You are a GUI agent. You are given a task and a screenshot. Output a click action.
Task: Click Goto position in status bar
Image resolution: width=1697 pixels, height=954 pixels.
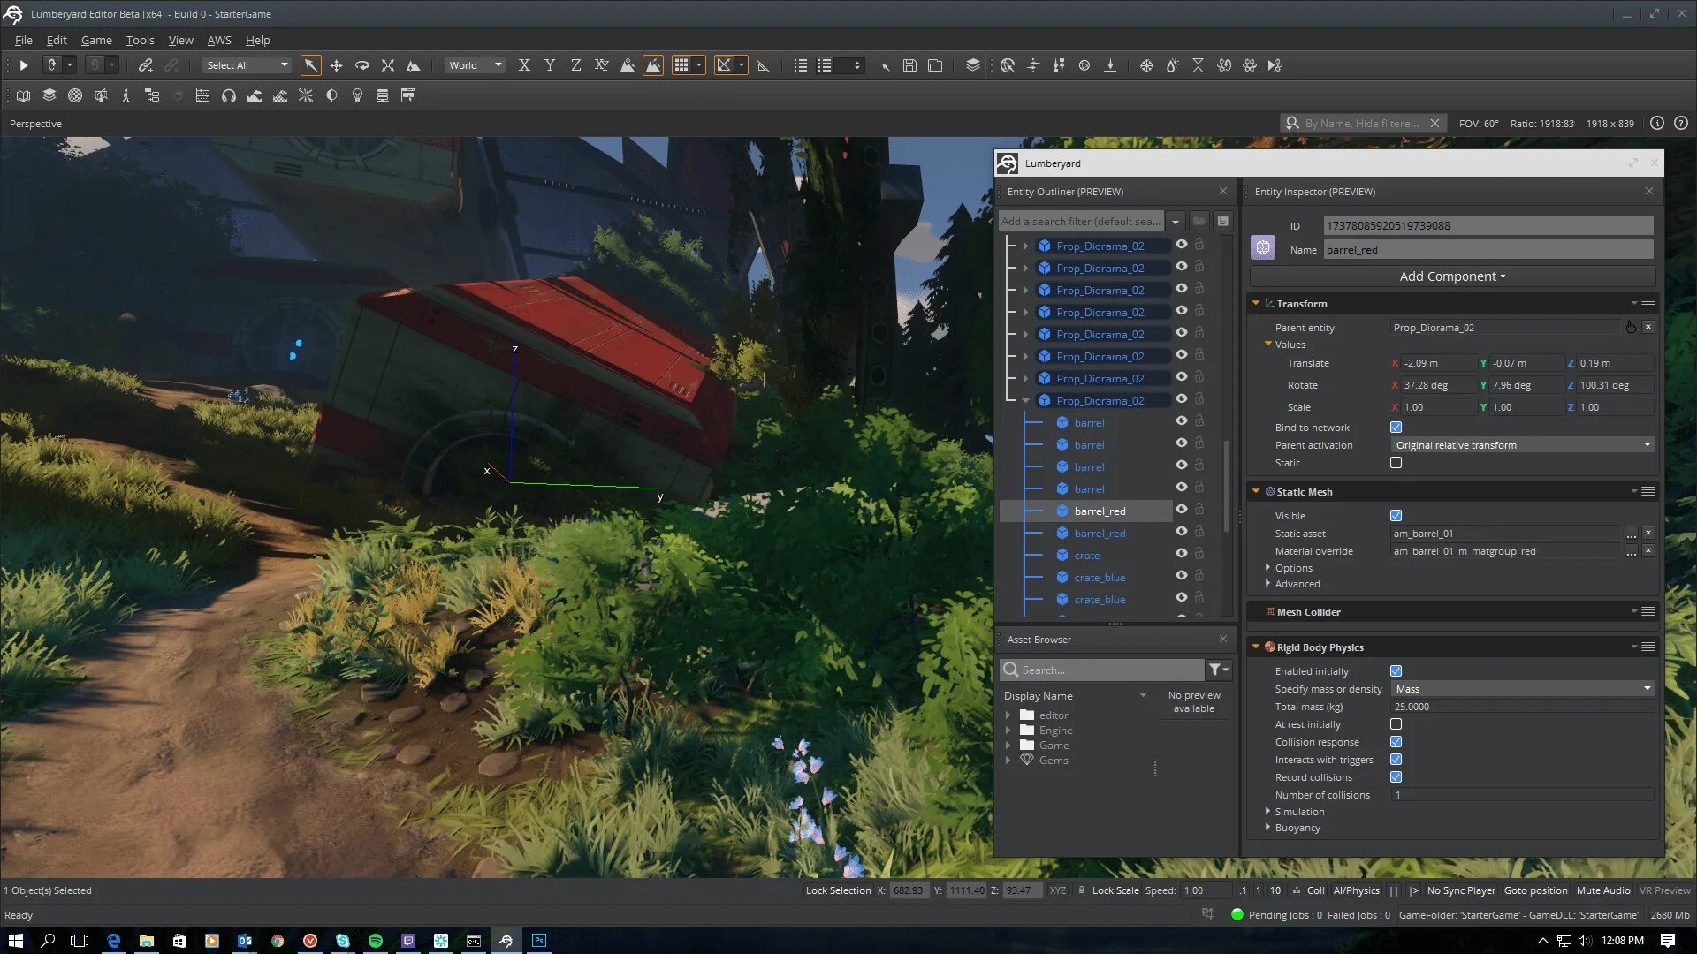point(1535,890)
